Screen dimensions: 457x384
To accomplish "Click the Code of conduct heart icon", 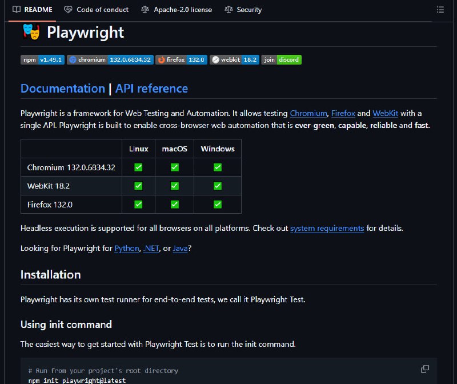I will (x=68, y=10).
